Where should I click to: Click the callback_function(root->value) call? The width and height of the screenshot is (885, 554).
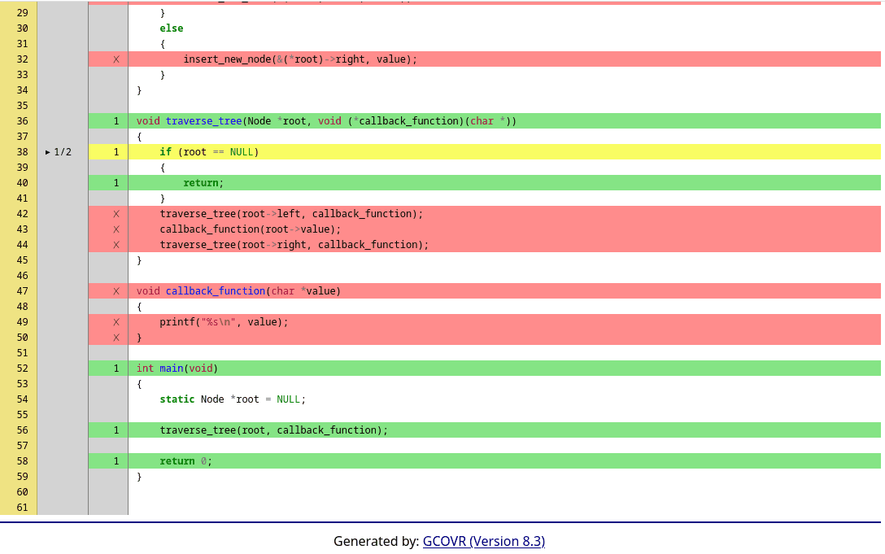[251, 229]
